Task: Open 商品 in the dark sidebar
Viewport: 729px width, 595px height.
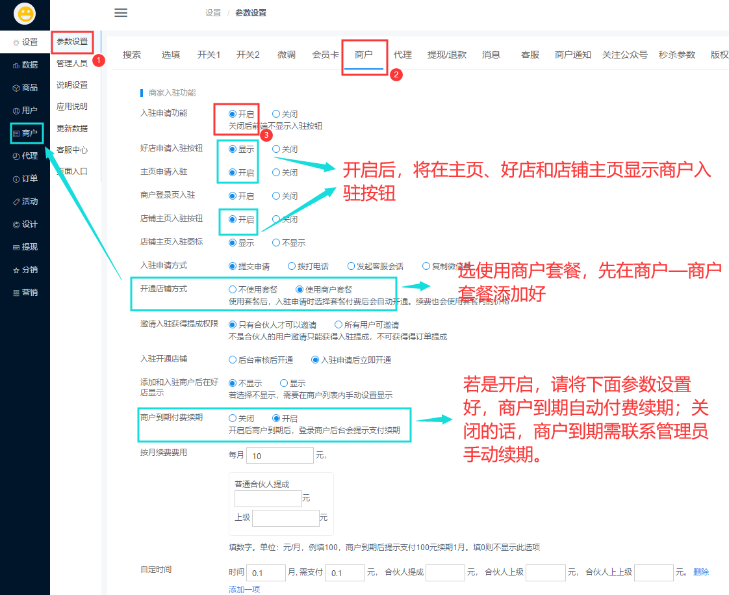Action: pyautogui.click(x=25, y=87)
